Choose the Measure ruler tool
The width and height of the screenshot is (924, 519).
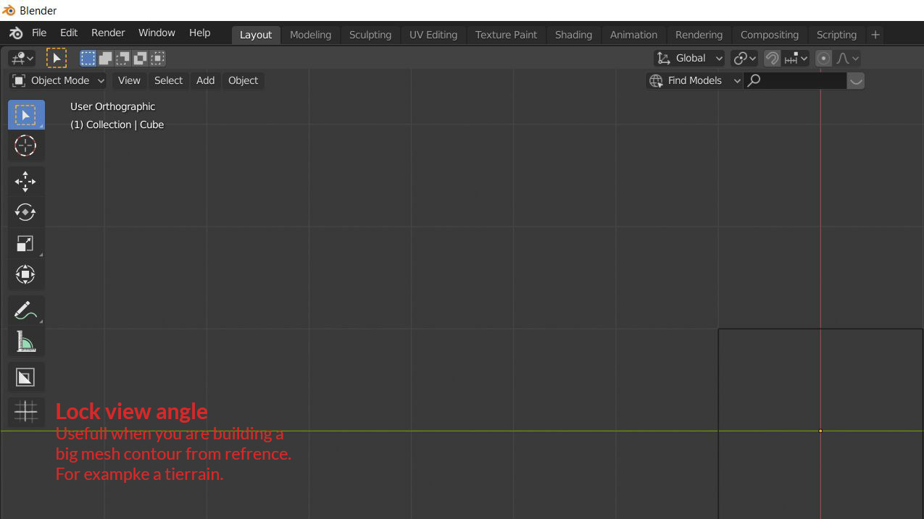26,341
